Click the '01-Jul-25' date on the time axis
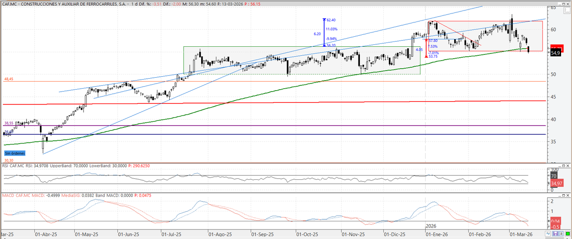The width and height of the screenshot is (572, 239). tap(172, 235)
